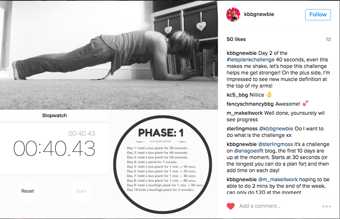
Task: Open m_makeitwork commenter profile
Action: (x=244, y=113)
